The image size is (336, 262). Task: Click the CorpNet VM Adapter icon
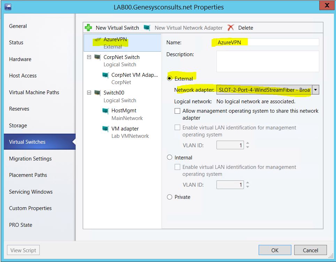point(105,75)
